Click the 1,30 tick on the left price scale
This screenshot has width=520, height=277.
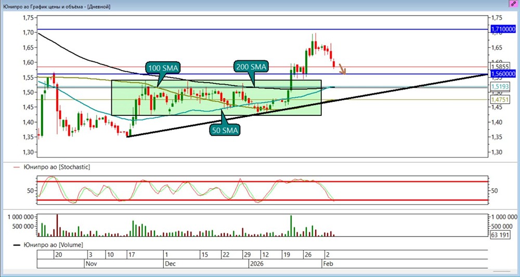pyautogui.click(x=28, y=152)
